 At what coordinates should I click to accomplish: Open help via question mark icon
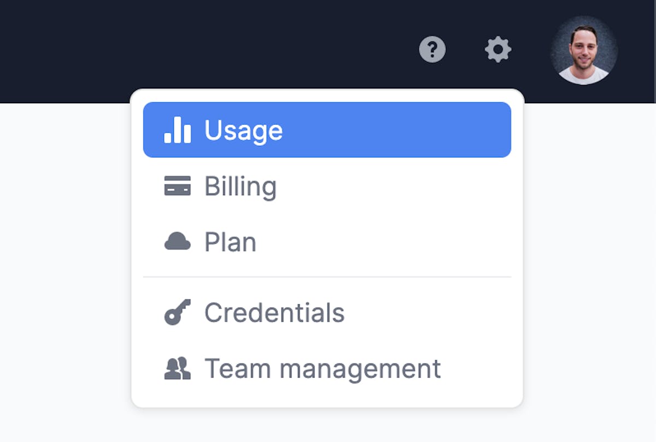click(x=432, y=50)
